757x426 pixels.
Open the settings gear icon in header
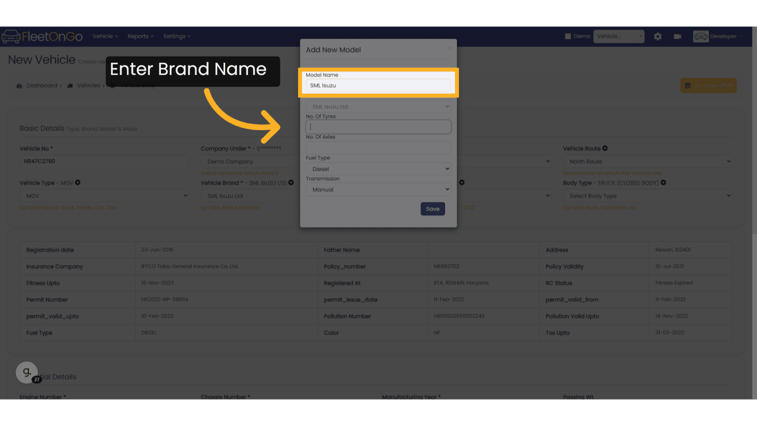pyautogui.click(x=658, y=36)
